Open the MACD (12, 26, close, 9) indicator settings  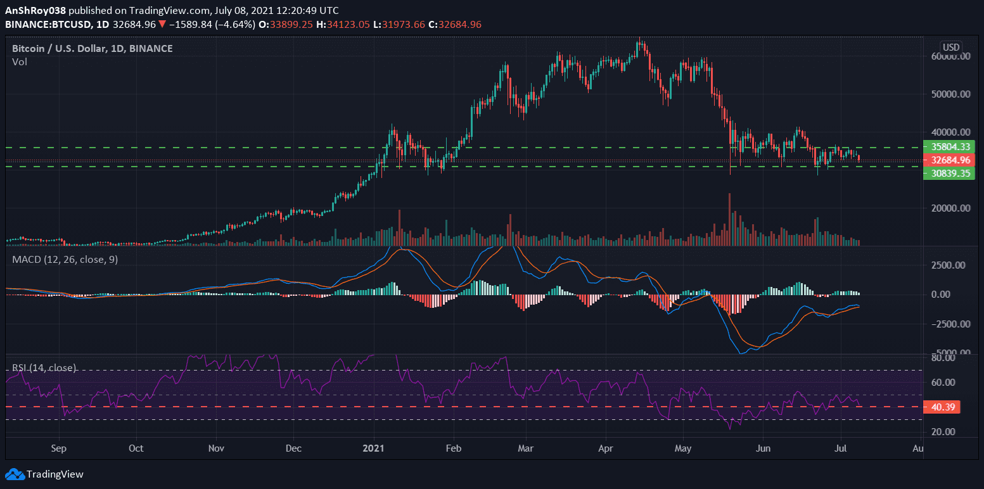coord(65,259)
